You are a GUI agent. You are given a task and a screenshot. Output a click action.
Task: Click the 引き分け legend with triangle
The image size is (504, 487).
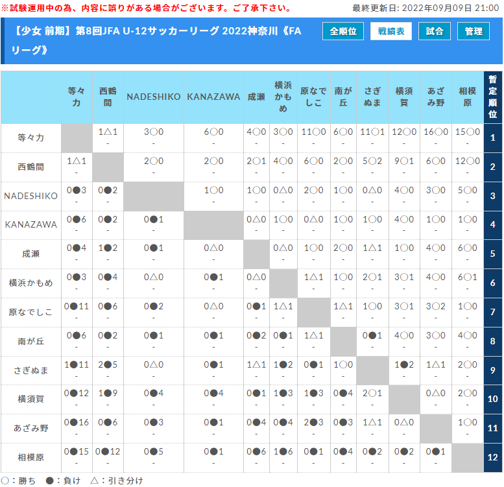click(117, 481)
